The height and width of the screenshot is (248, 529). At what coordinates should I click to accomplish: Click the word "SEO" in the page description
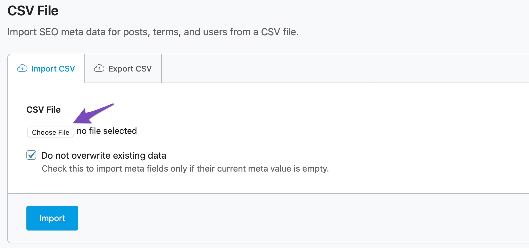tap(49, 32)
